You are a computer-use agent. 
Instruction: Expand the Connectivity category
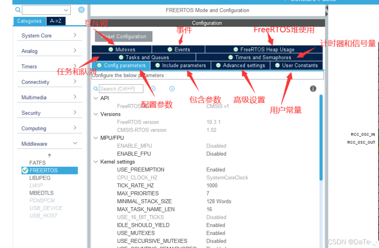tap(50, 82)
